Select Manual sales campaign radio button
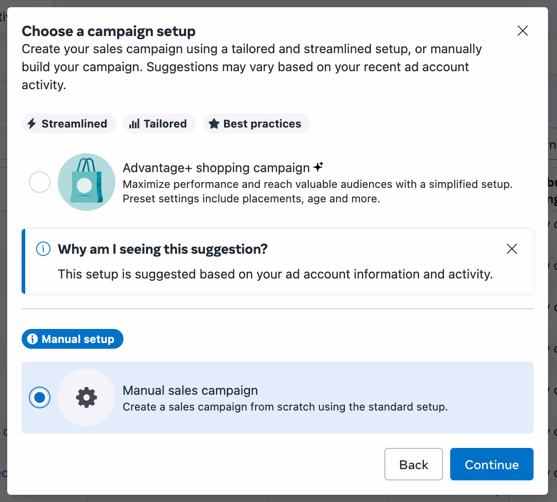Screen dimensions: 557x502 click(x=40, y=397)
